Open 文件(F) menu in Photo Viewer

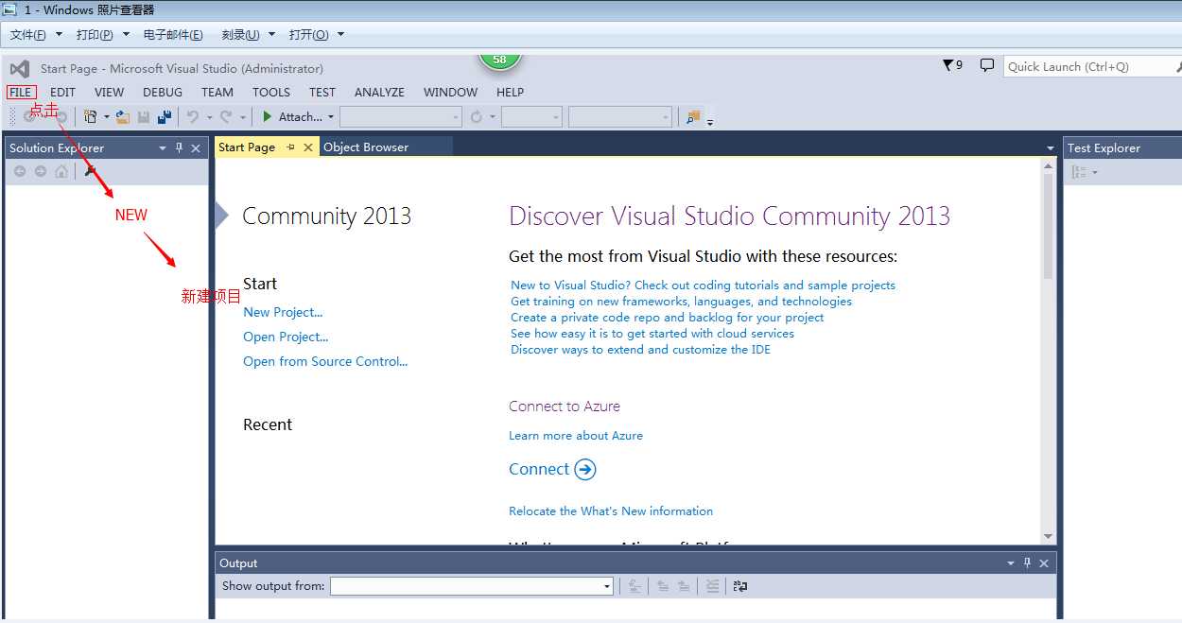coord(35,35)
